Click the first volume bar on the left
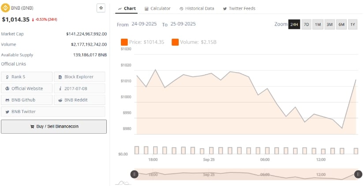The height and width of the screenshot is (186, 364). point(137,150)
